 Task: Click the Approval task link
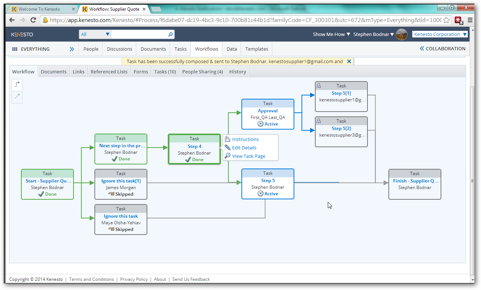(268, 111)
